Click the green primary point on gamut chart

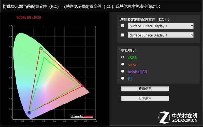(x=41, y=48)
